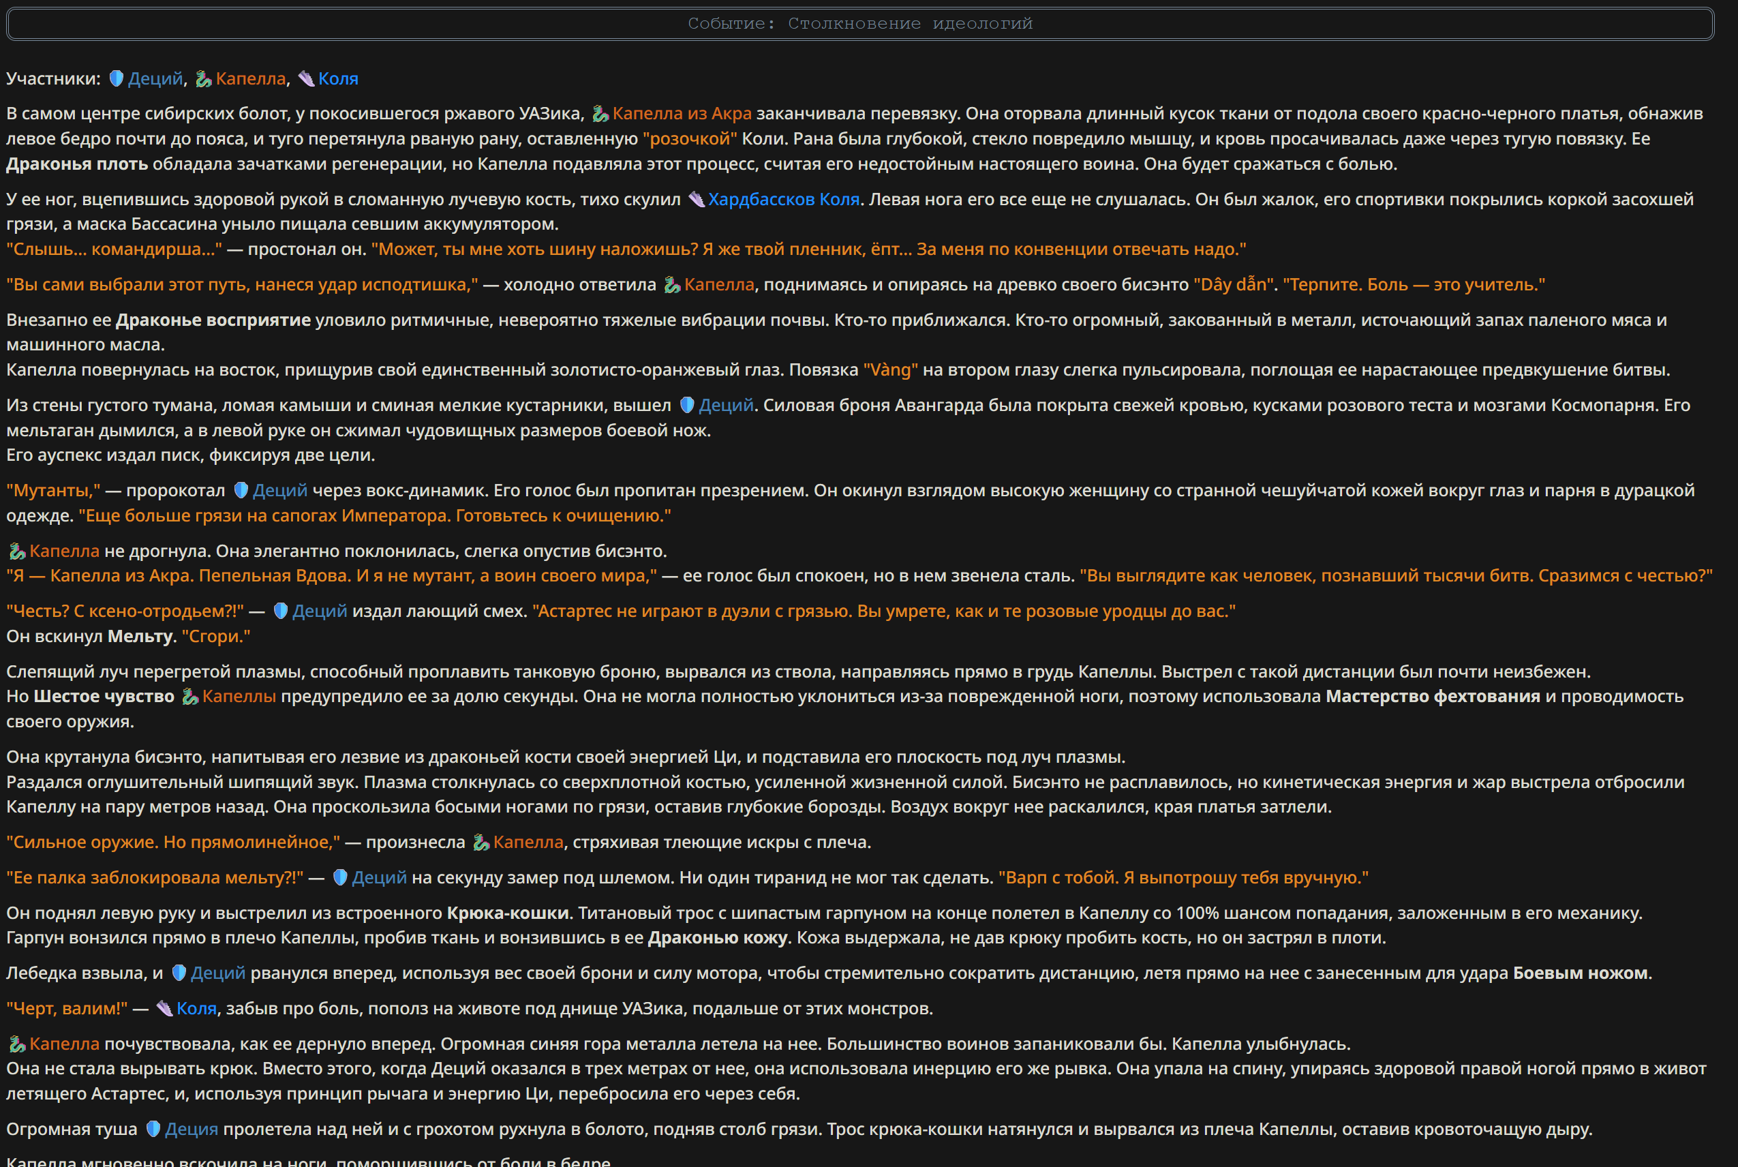Click the shield icon after "пророкотал"
This screenshot has height=1167, width=1738.
pos(241,489)
